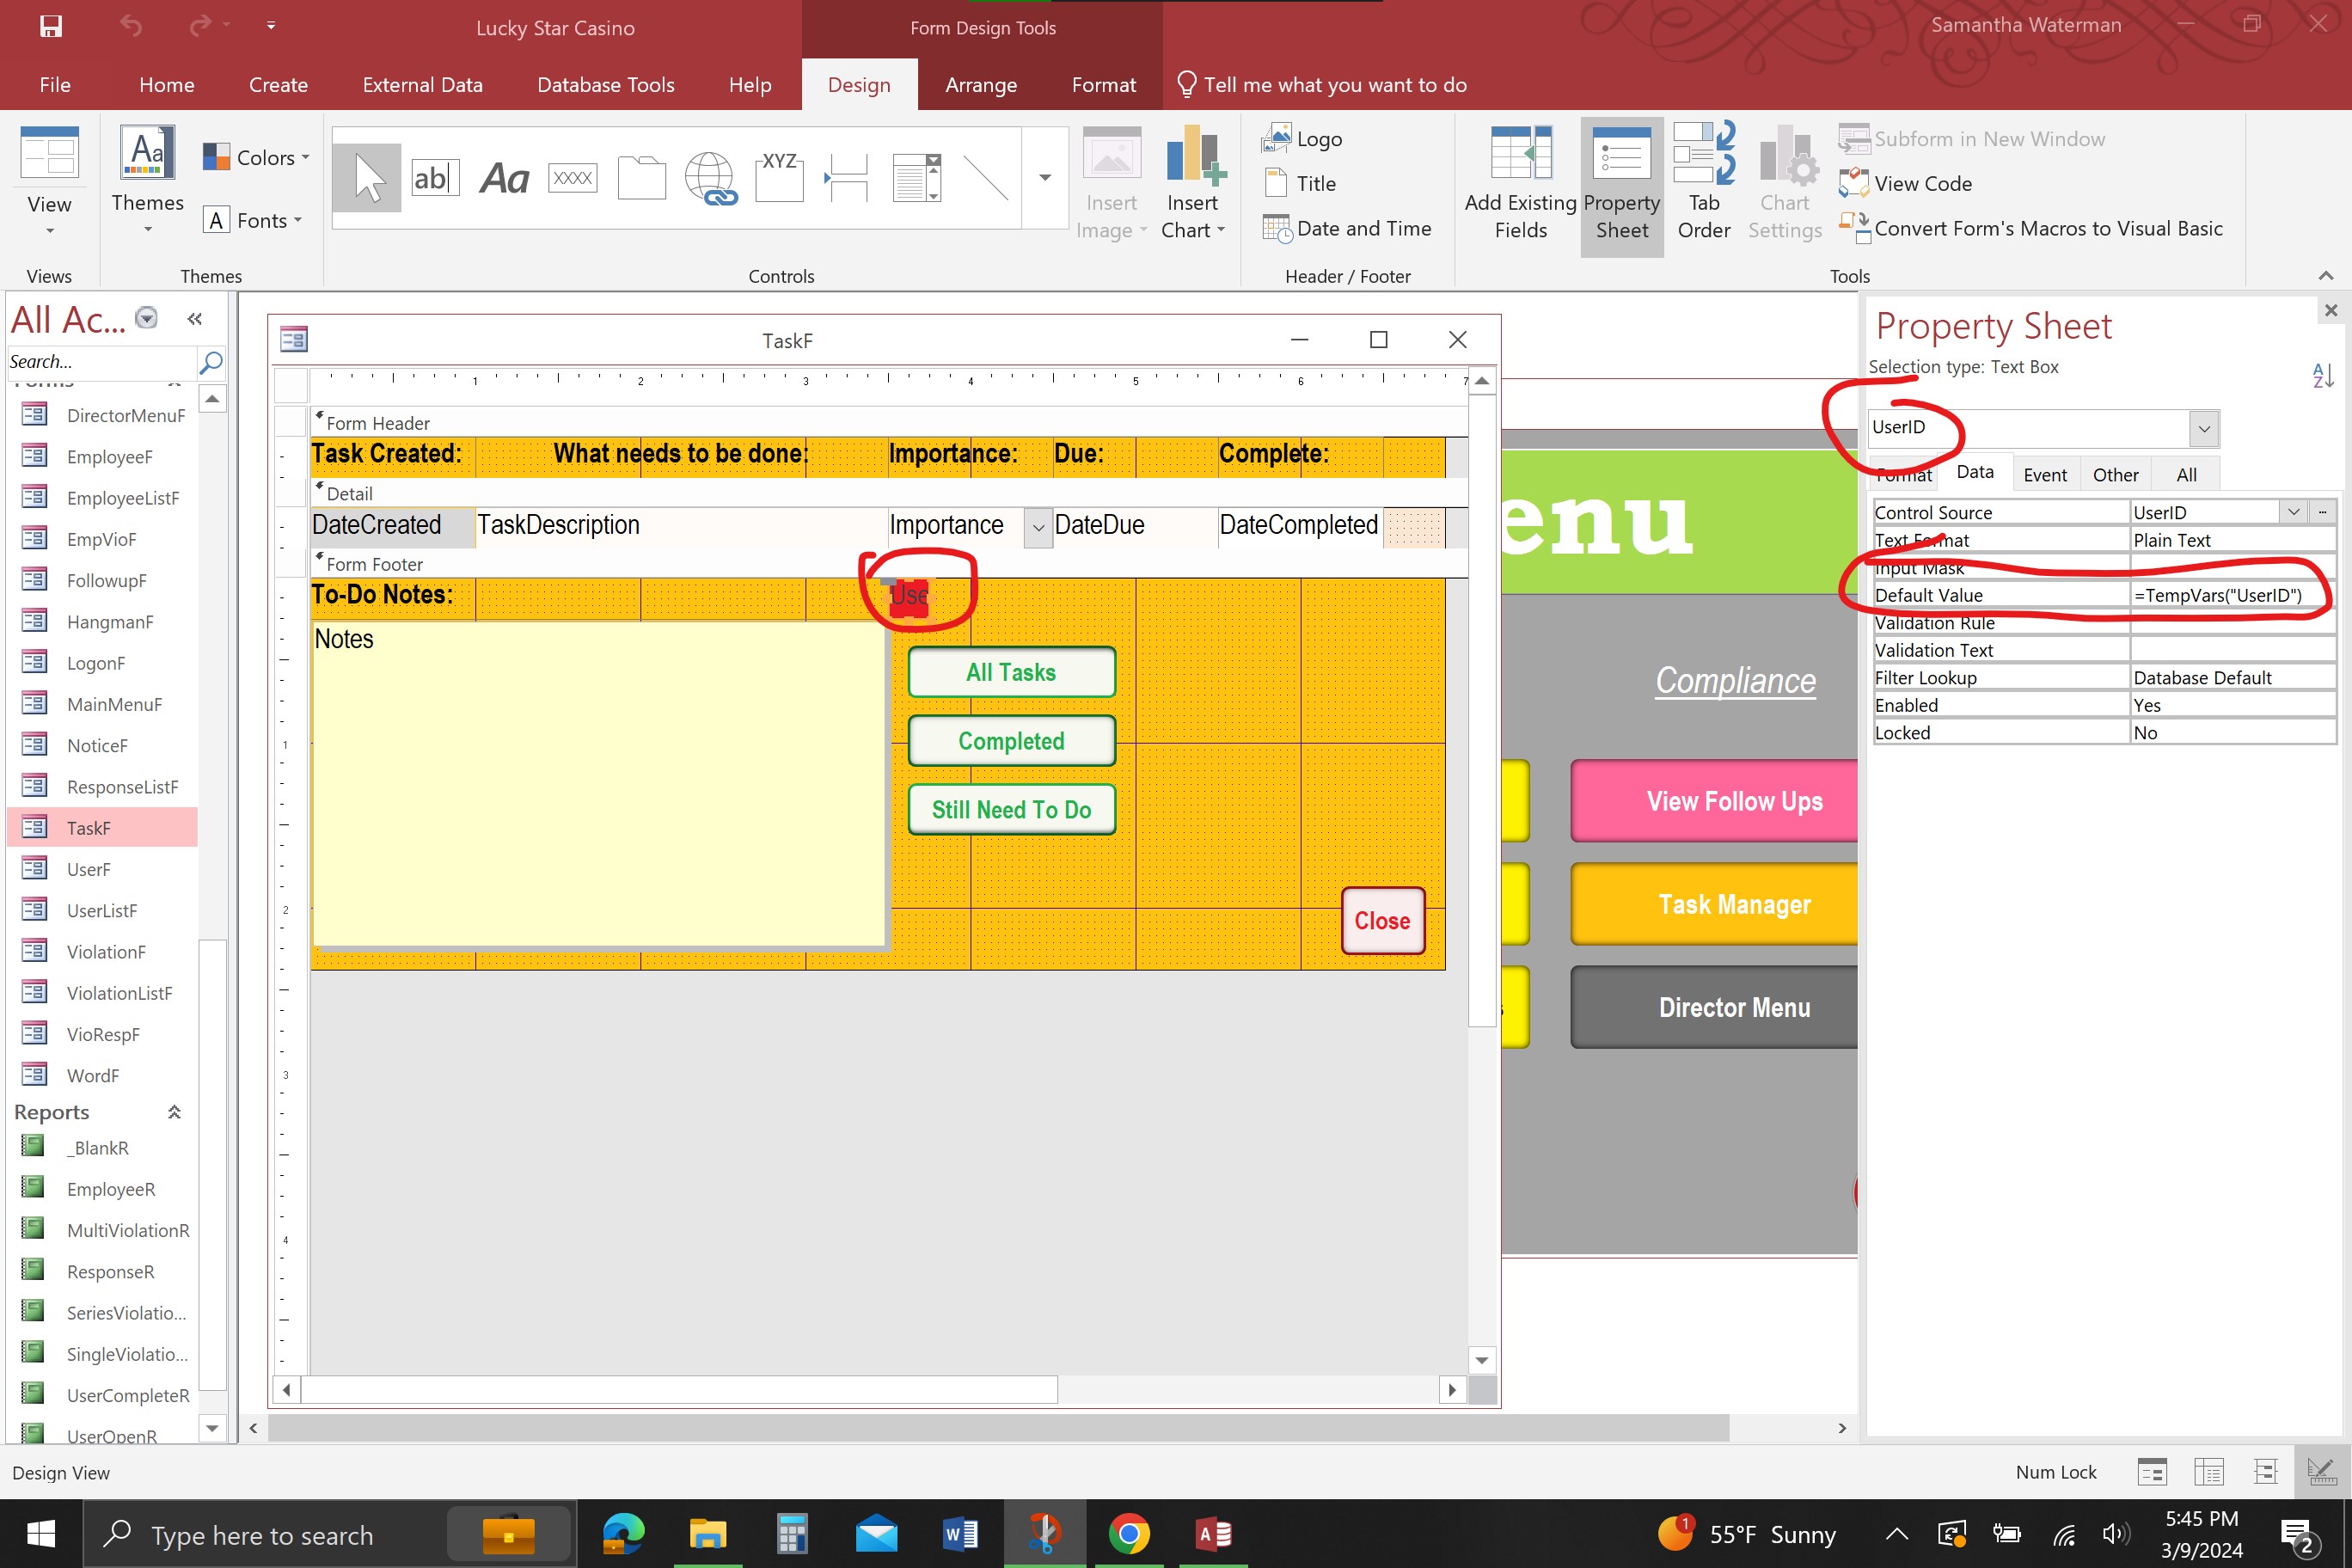2352x1568 pixels.
Task: Open the UserID control selector dropdown
Action: pyautogui.click(x=2203, y=428)
